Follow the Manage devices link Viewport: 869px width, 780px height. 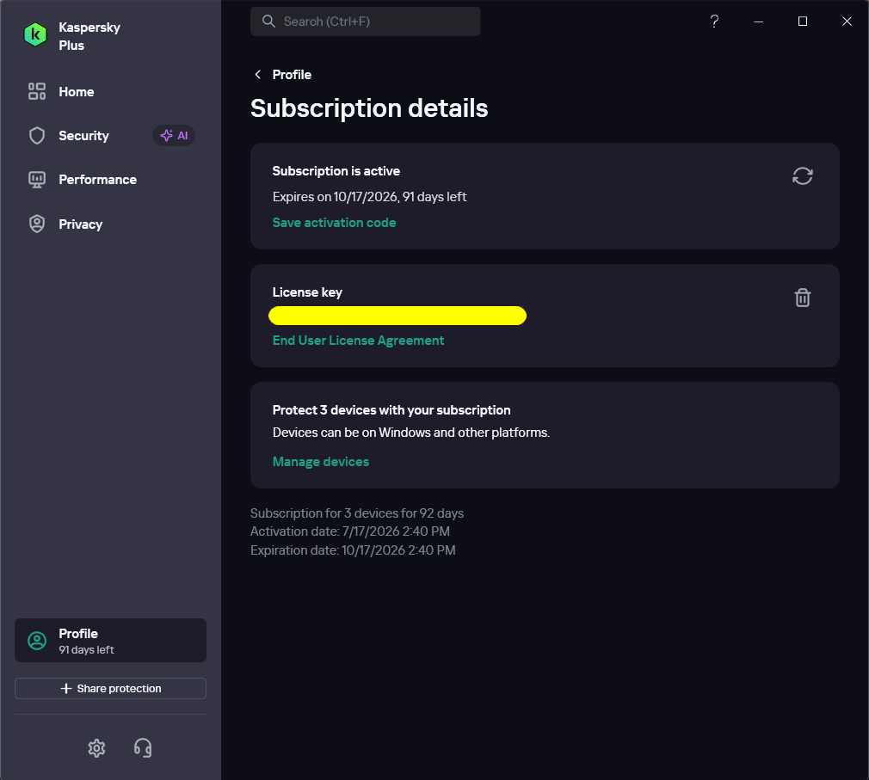coord(320,462)
